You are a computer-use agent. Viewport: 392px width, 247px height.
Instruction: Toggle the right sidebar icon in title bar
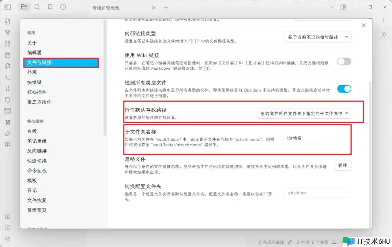click(x=343, y=7)
